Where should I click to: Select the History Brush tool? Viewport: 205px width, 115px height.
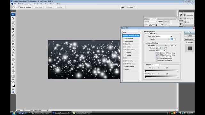point(13,44)
